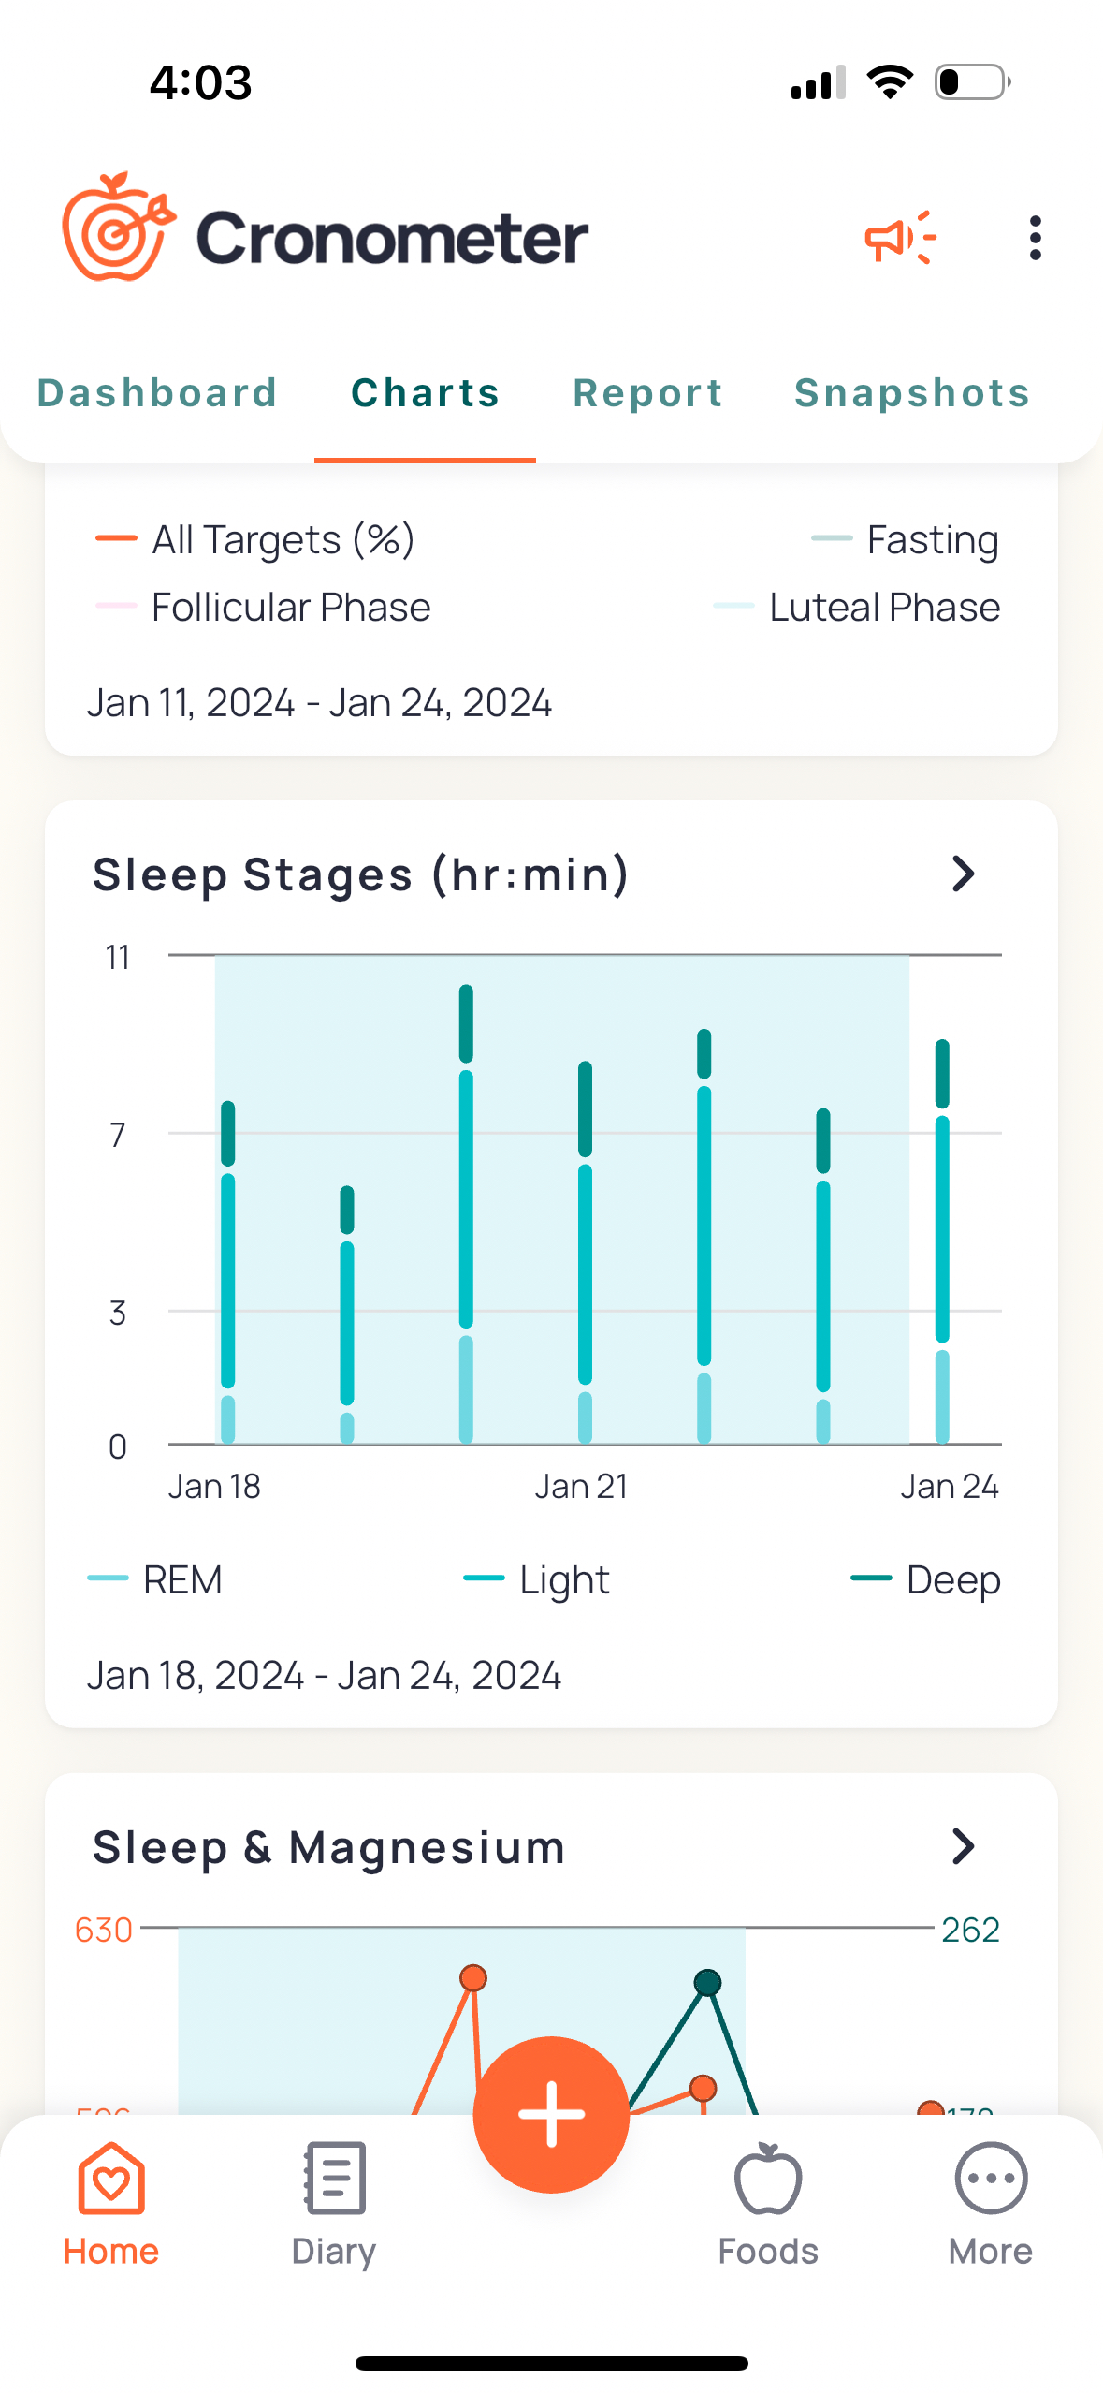Screen dimensions: 1103x2393
Task: Toggle the Light legend series
Action: pyautogui.click(x=537, y=1579)
